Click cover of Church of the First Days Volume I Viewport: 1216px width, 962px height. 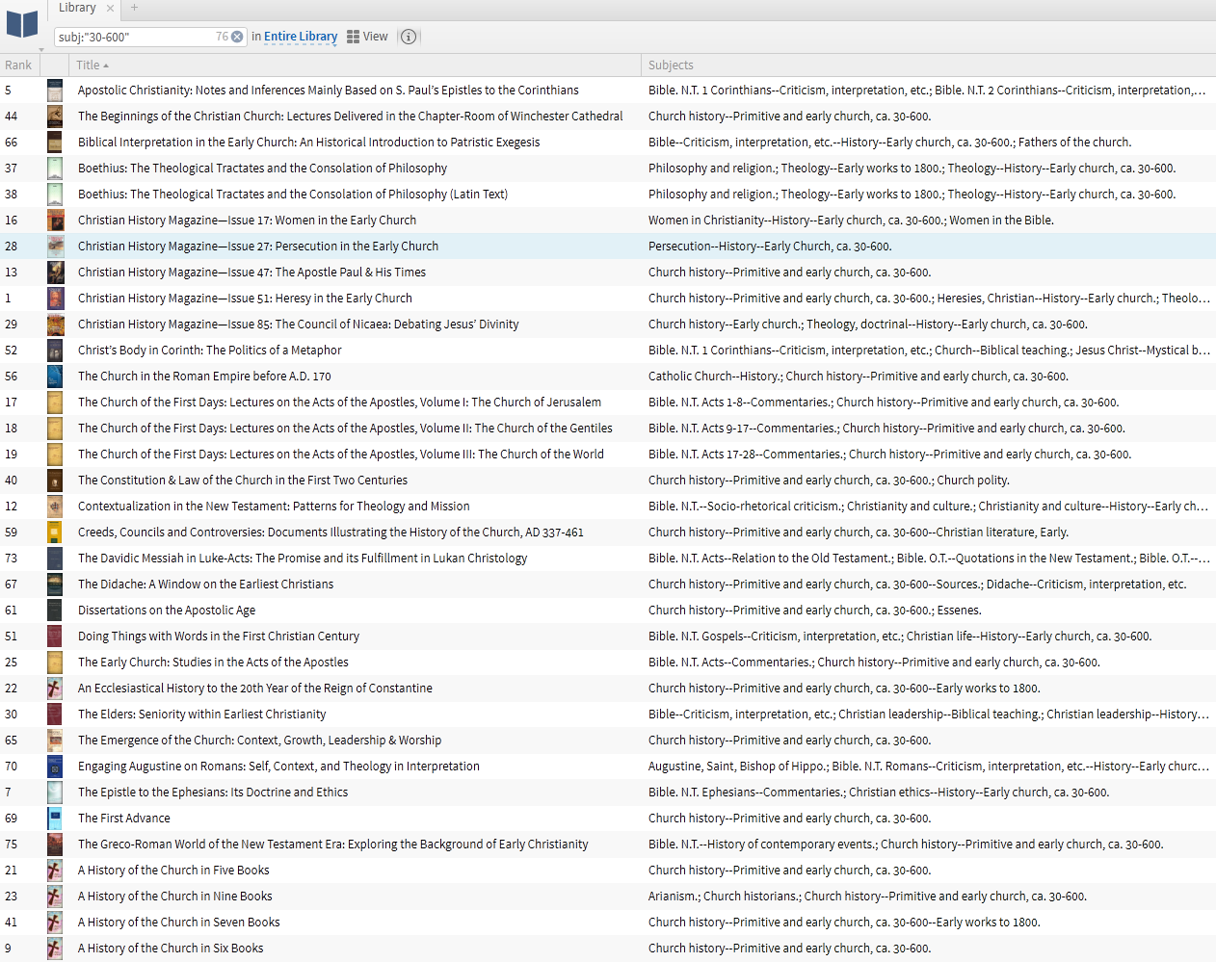coord(55,403)
